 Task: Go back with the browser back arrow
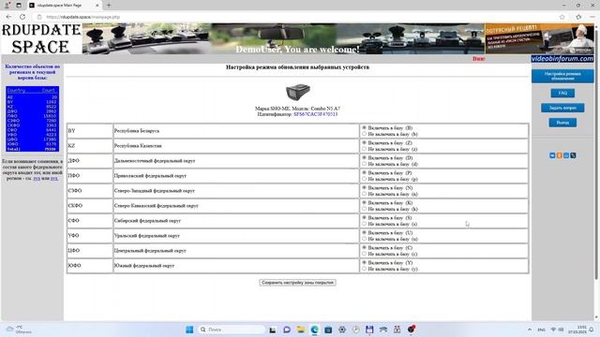click(8, 17)
